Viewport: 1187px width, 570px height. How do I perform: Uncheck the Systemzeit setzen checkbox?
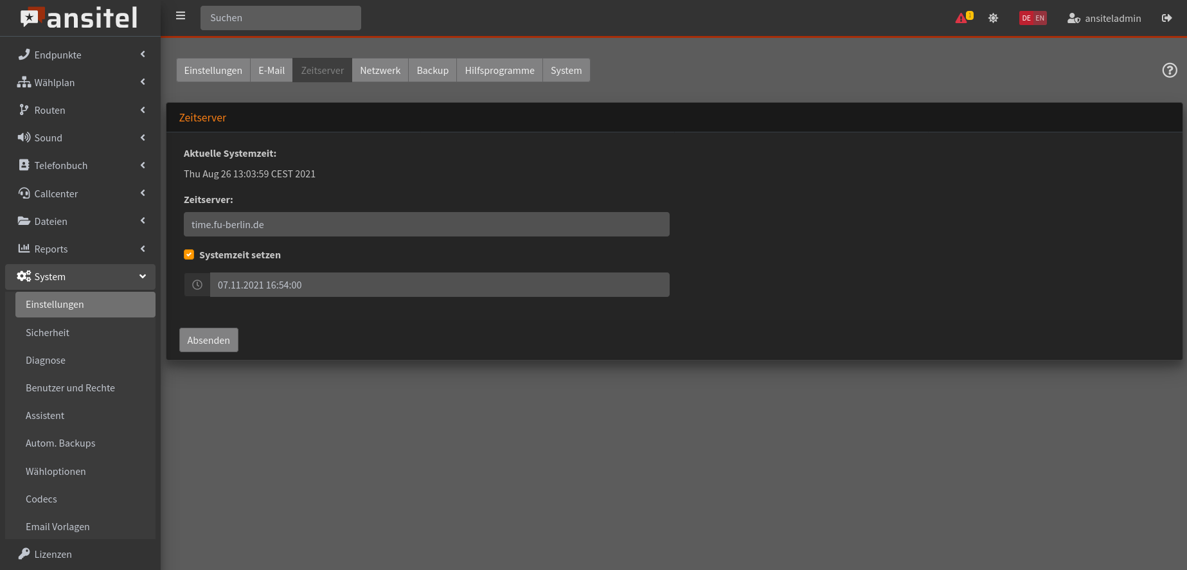coord(189,254)
